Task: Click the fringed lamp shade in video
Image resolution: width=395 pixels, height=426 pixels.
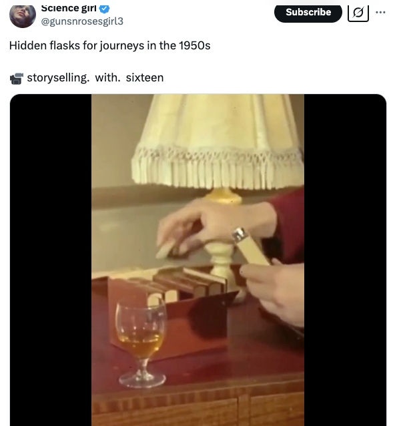Action: pyautogui.click(x=218, y=142)
